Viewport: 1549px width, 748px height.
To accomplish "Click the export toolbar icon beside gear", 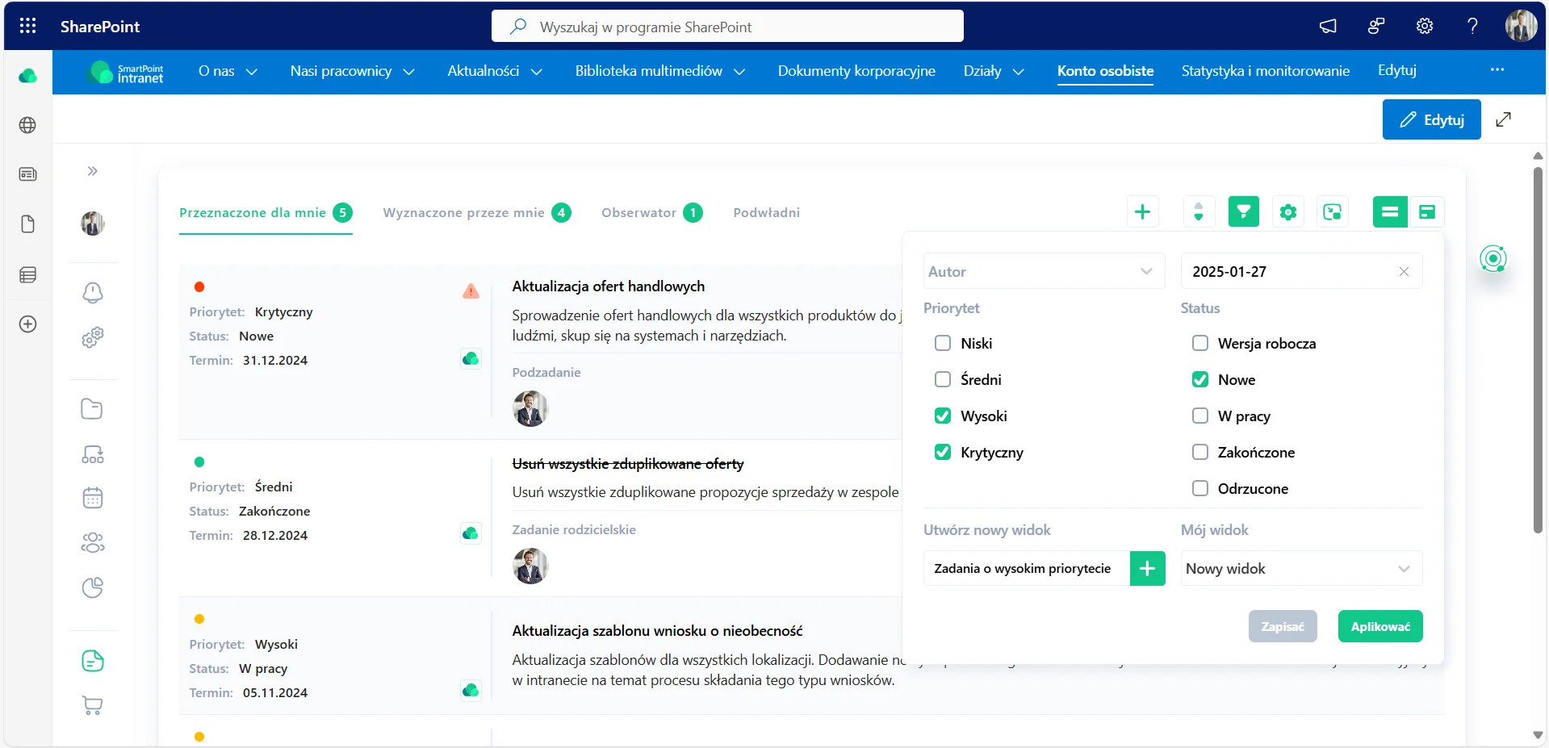I will pos(1333,212).
